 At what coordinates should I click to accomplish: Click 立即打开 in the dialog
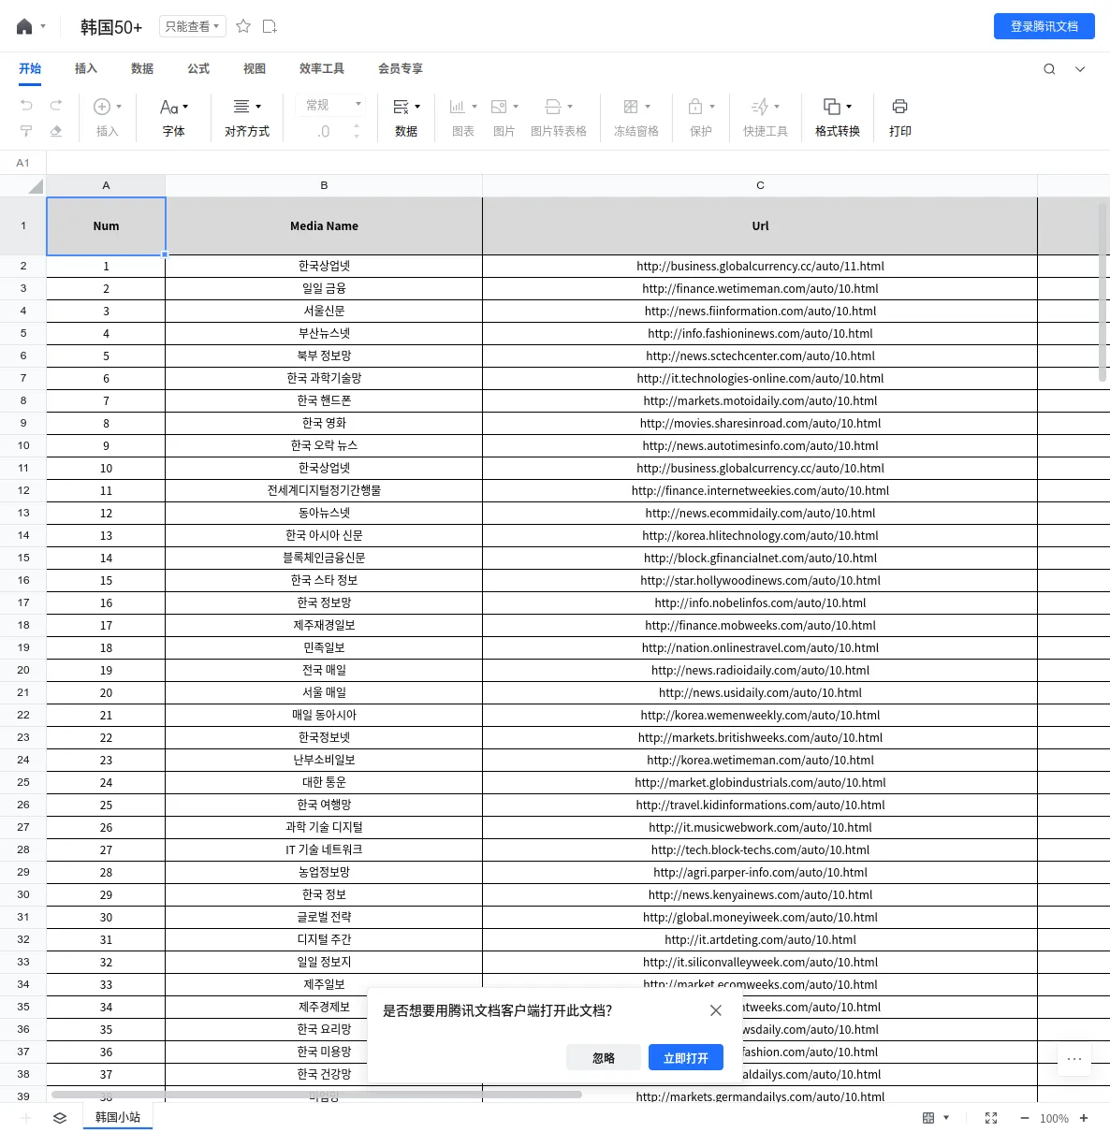pyautogui.click(x=686, y=1058)
